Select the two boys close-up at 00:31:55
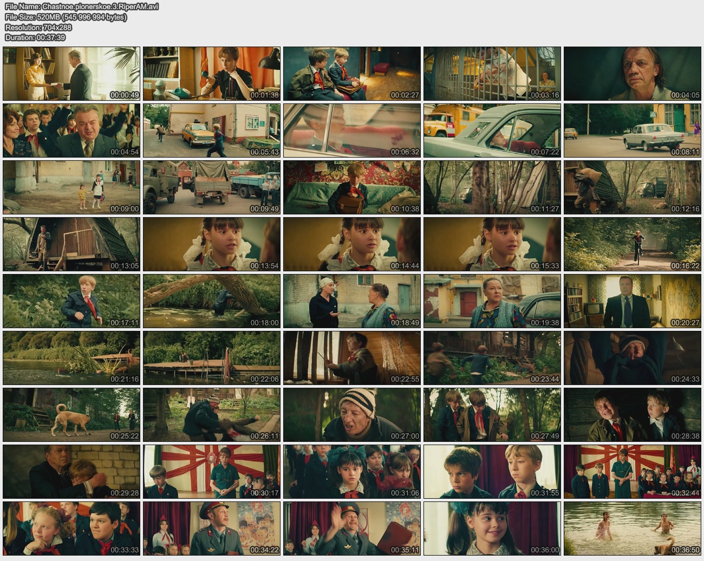 coord(492,472)
